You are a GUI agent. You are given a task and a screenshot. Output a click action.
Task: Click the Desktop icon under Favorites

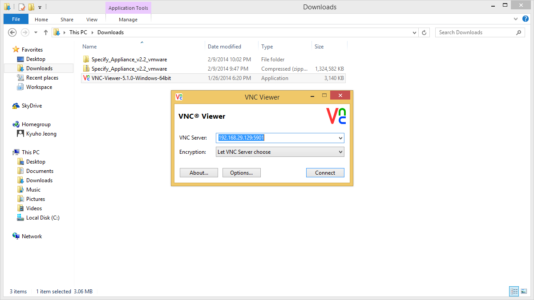20,59
